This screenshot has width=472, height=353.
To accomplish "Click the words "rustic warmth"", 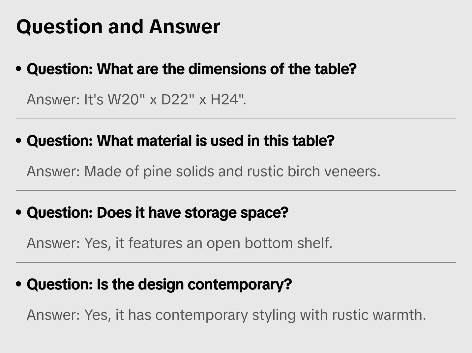I will tap(378, 315).
